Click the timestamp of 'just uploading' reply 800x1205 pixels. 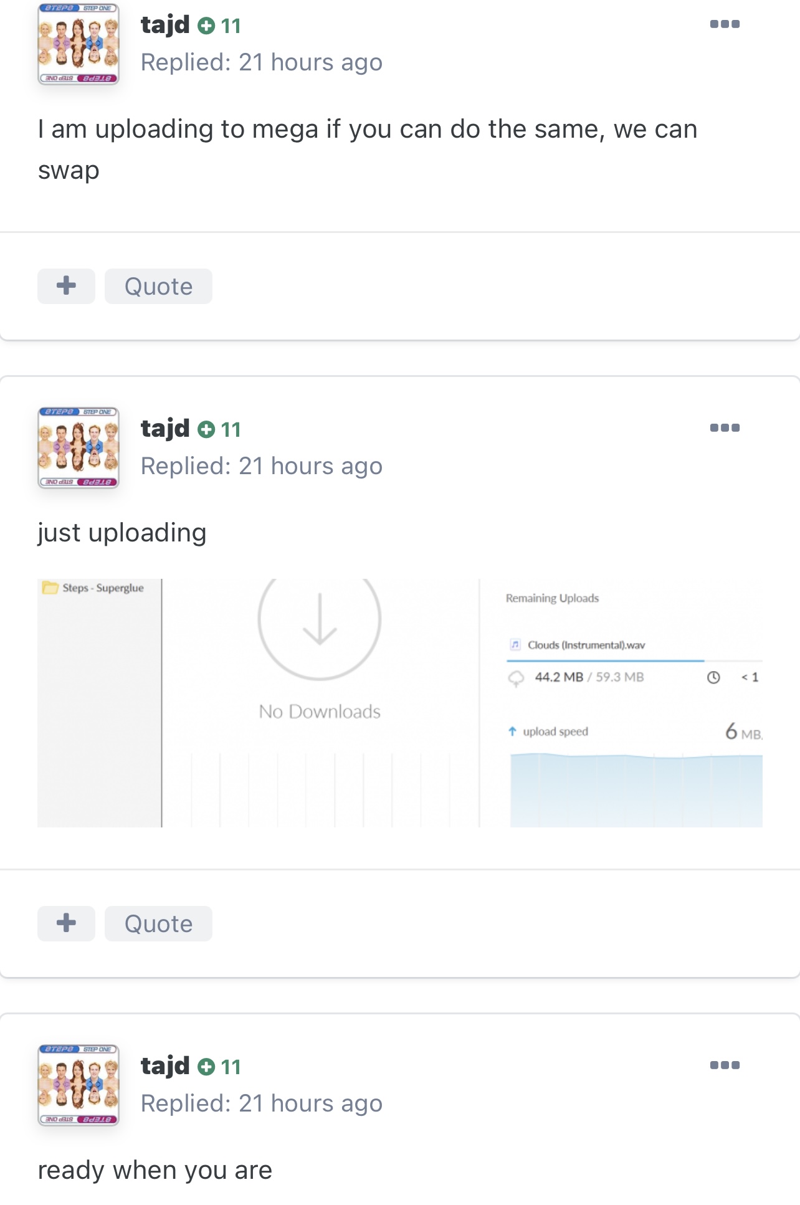click(x=310, y=466)
